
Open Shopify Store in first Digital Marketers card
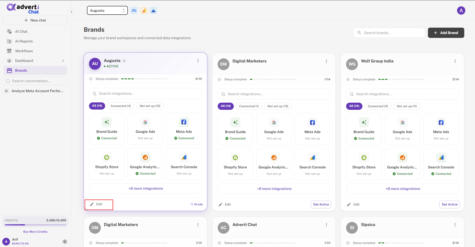pyautogui.click(x=235, y=164)
